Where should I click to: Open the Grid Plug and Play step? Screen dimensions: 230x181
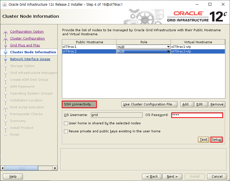(25, 45)
